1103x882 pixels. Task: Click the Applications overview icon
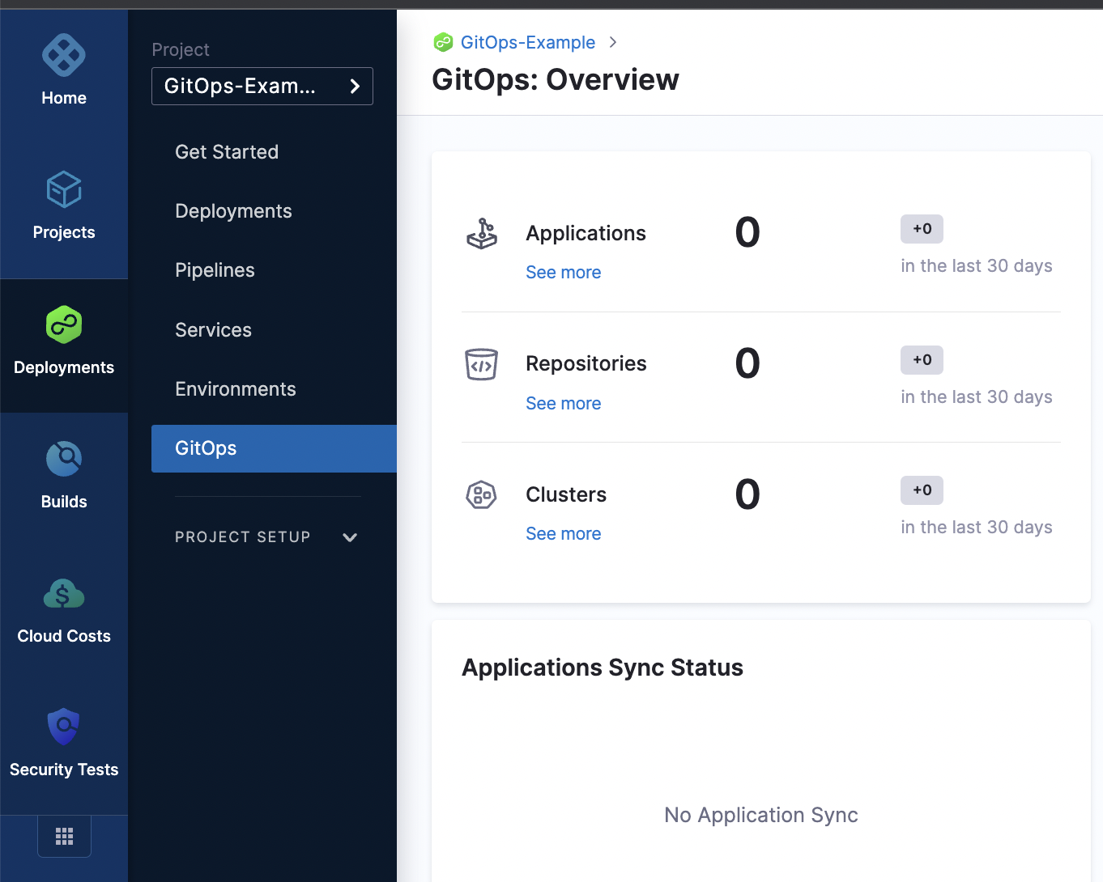pyautogui.click(x=482, y=234)
